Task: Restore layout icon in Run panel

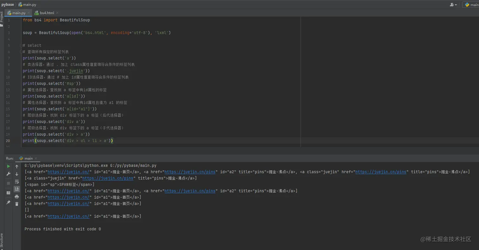Action: 9,193
